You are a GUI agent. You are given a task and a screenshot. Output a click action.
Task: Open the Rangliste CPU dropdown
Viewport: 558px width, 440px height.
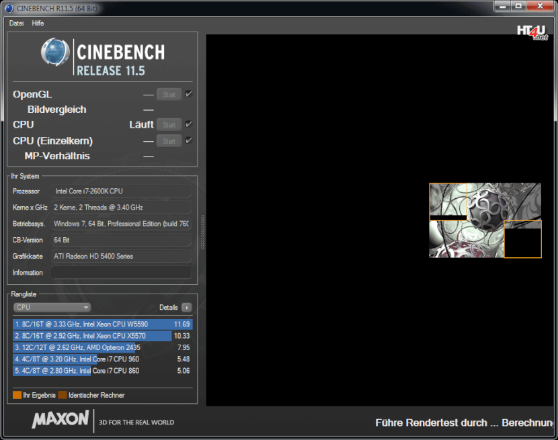click(52, 307)
